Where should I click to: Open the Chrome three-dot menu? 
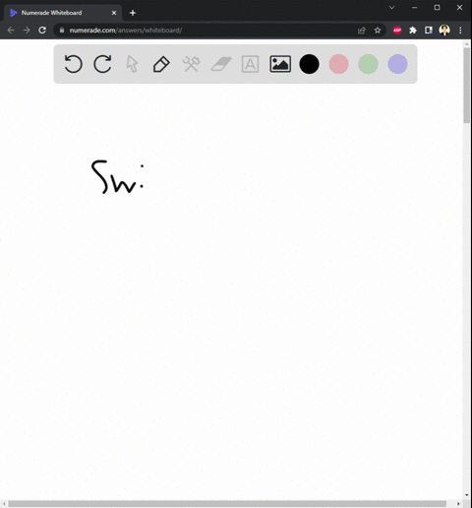[460, 31]
